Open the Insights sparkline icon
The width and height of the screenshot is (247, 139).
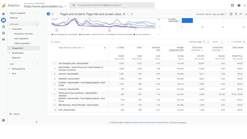241,14
